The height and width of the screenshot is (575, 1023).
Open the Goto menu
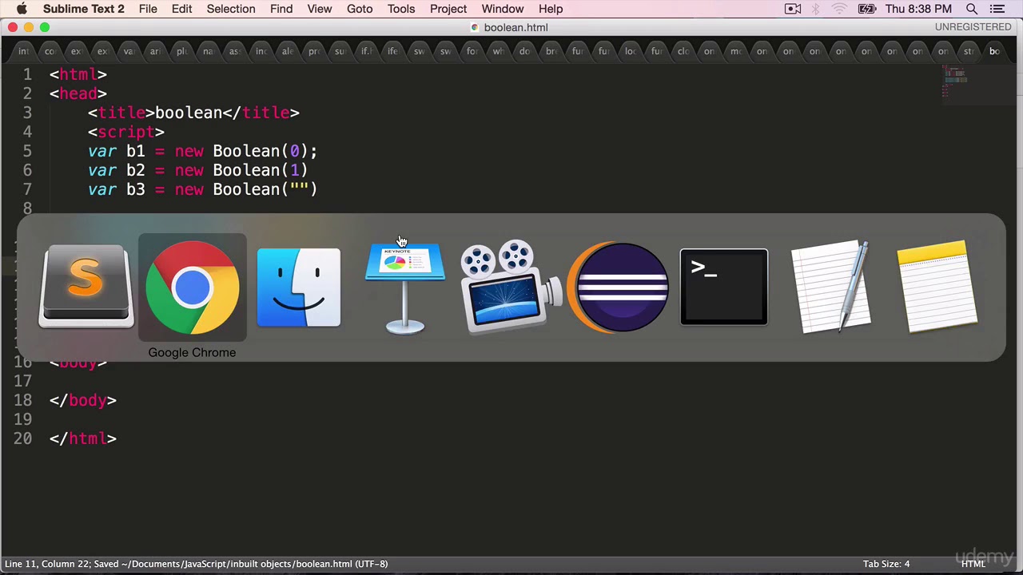point(360,9)
